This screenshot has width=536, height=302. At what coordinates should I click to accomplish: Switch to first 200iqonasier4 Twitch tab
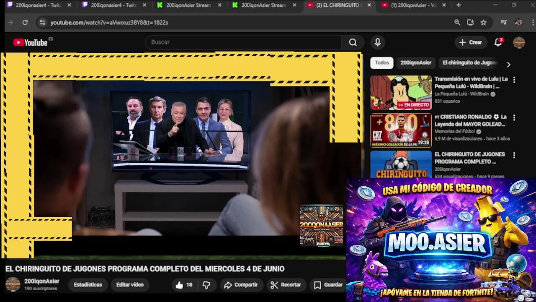click(38, 5)
